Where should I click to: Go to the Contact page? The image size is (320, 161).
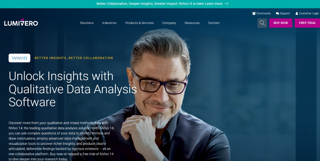pyautogui.click(x=214, y=23)
